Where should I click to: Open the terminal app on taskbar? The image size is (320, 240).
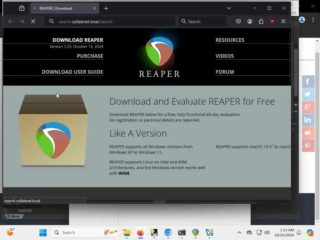[182, 232]
